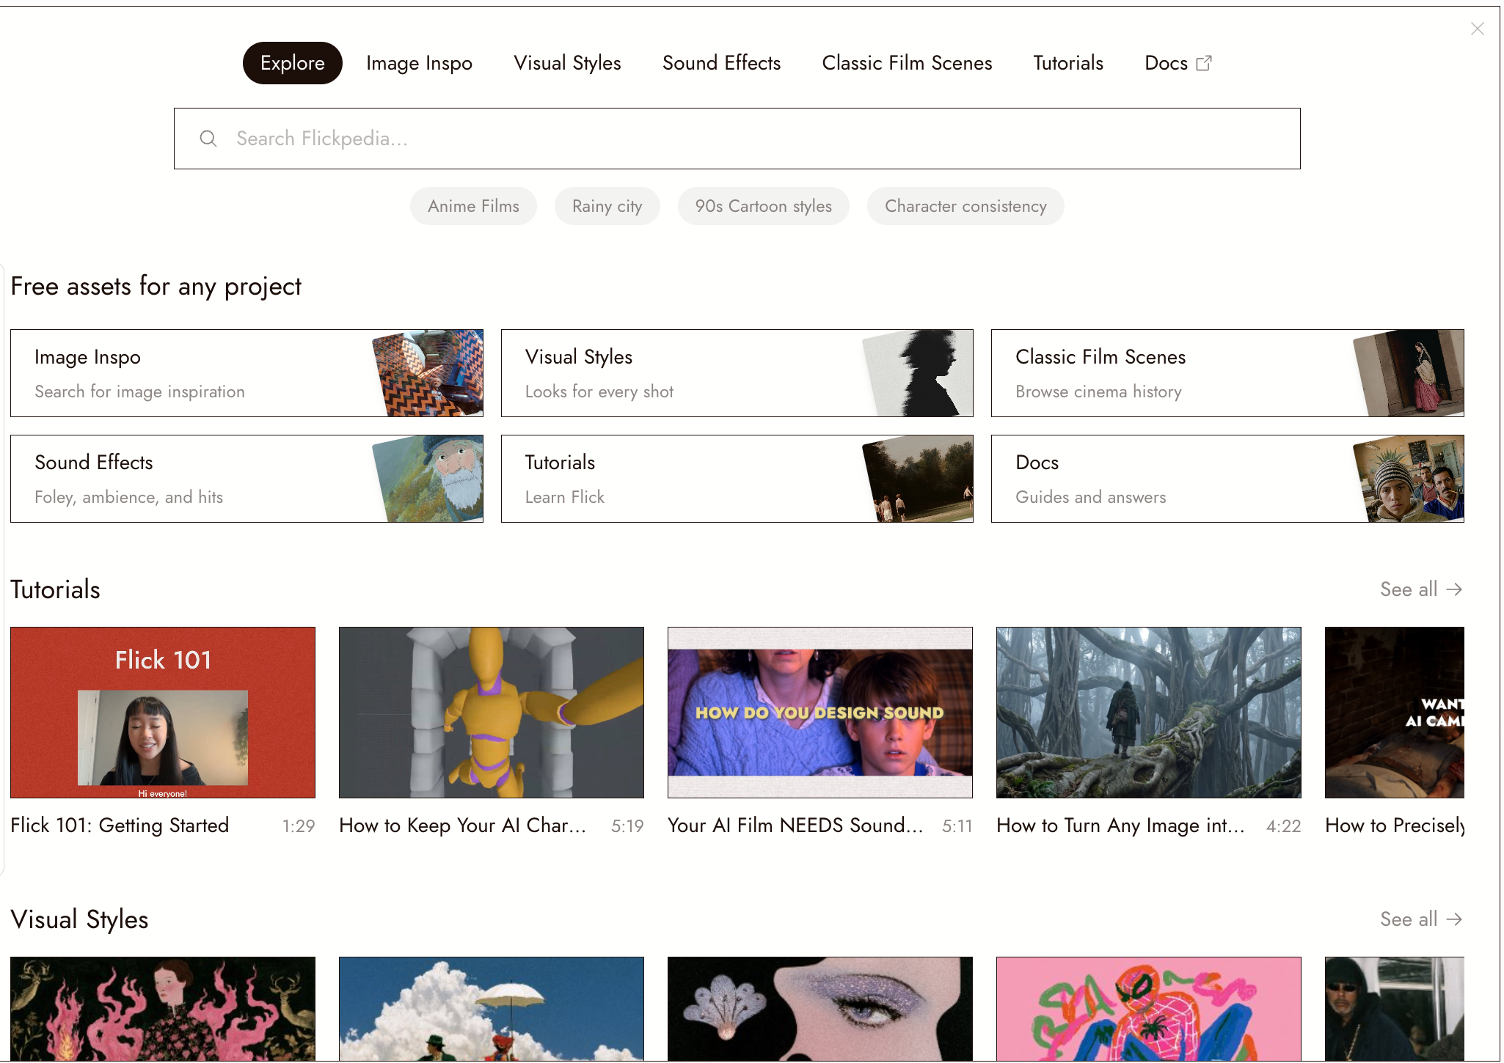
Task: Close the Flickpedia panel
Action: [x=1478, y=29]
